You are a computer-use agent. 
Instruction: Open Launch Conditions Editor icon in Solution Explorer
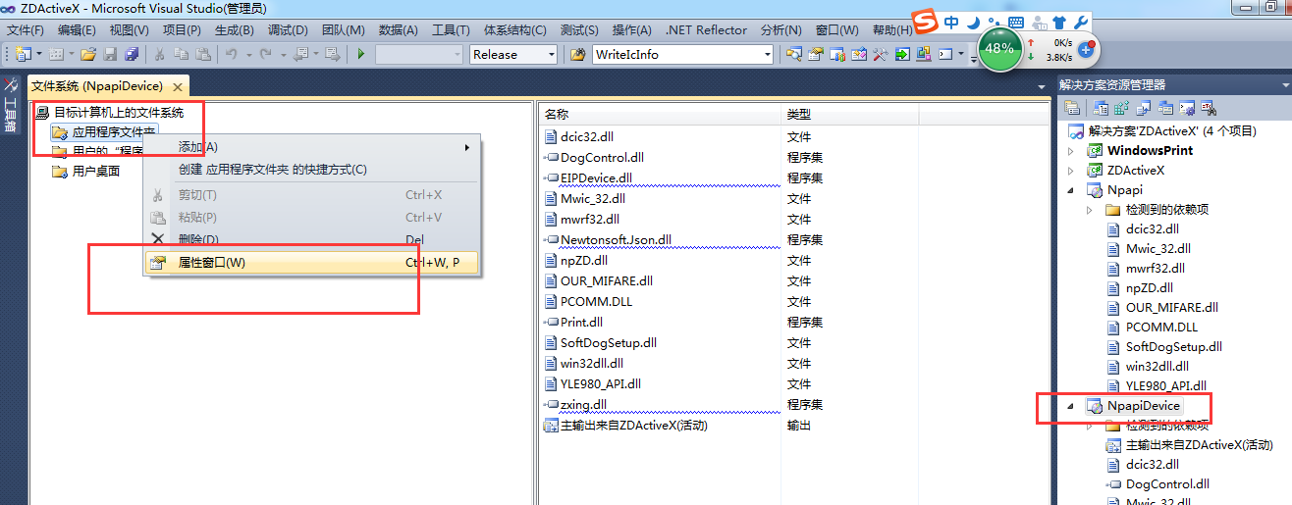click(x=1208, y=108)
